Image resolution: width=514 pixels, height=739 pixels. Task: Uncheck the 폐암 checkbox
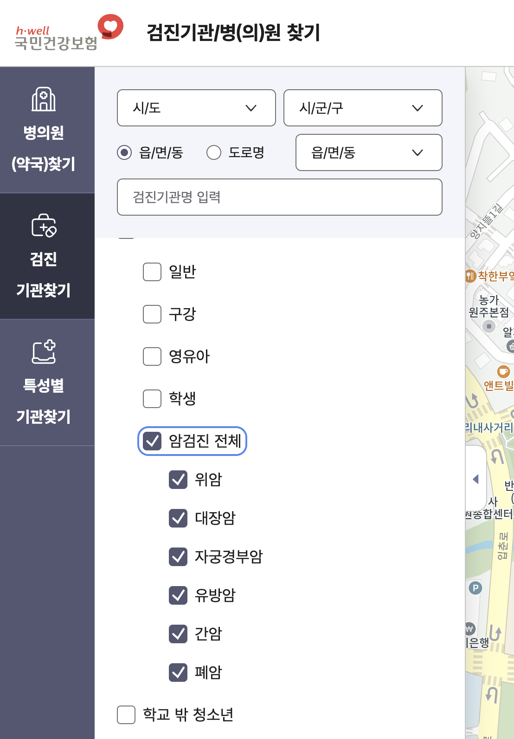(178, 673)
